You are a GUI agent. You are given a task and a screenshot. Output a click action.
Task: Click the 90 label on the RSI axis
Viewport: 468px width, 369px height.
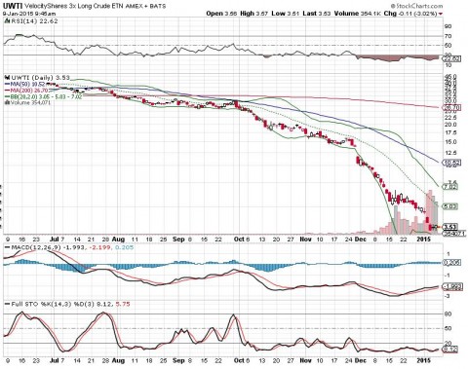tap(448, 26)
